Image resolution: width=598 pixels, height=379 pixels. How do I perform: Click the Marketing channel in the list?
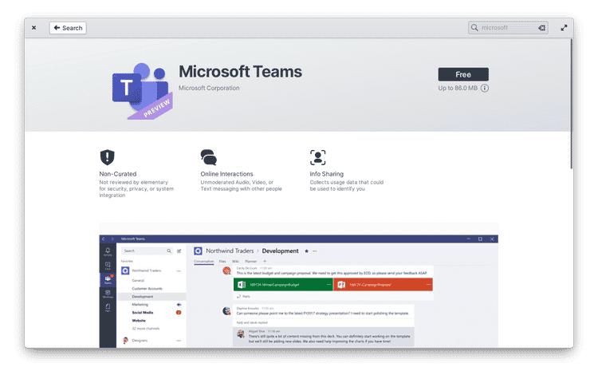coord(140,305)
